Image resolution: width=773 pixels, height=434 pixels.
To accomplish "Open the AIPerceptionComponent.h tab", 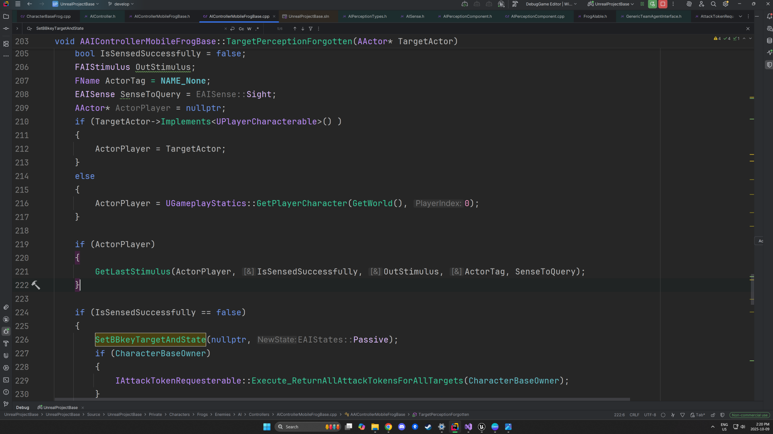I will click(467, 17).
